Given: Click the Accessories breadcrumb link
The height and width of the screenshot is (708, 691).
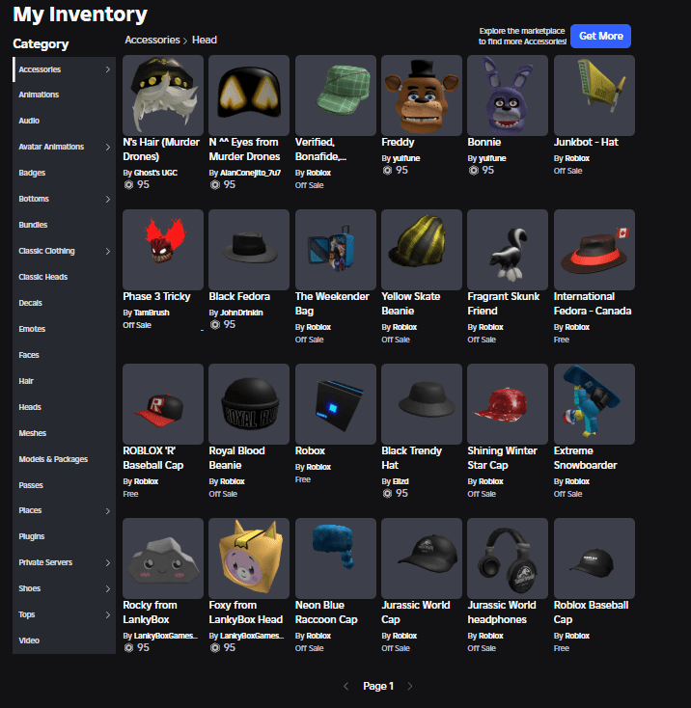Looking at the screenshot, I should (x=152, y=41).
